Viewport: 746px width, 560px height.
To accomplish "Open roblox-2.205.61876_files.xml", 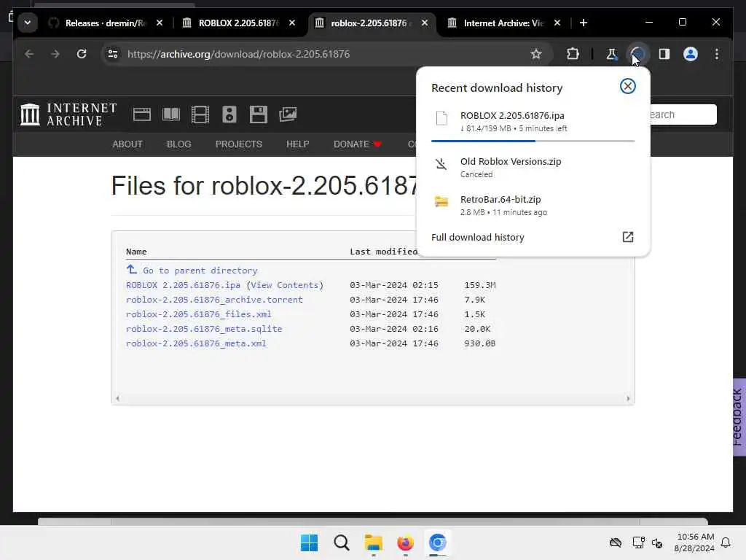I will pyautogui.click(x=198, y=314).
